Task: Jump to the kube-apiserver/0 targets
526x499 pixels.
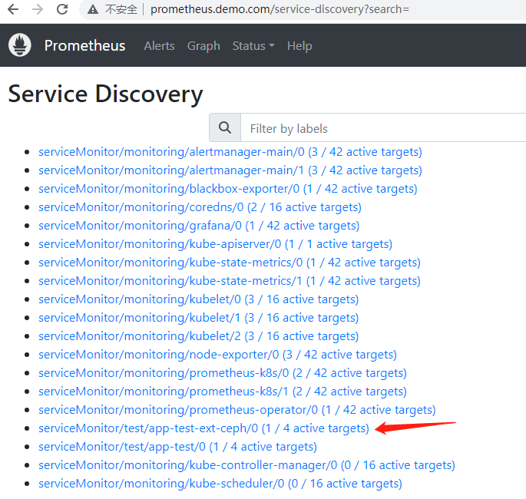Action: (215, 244)
